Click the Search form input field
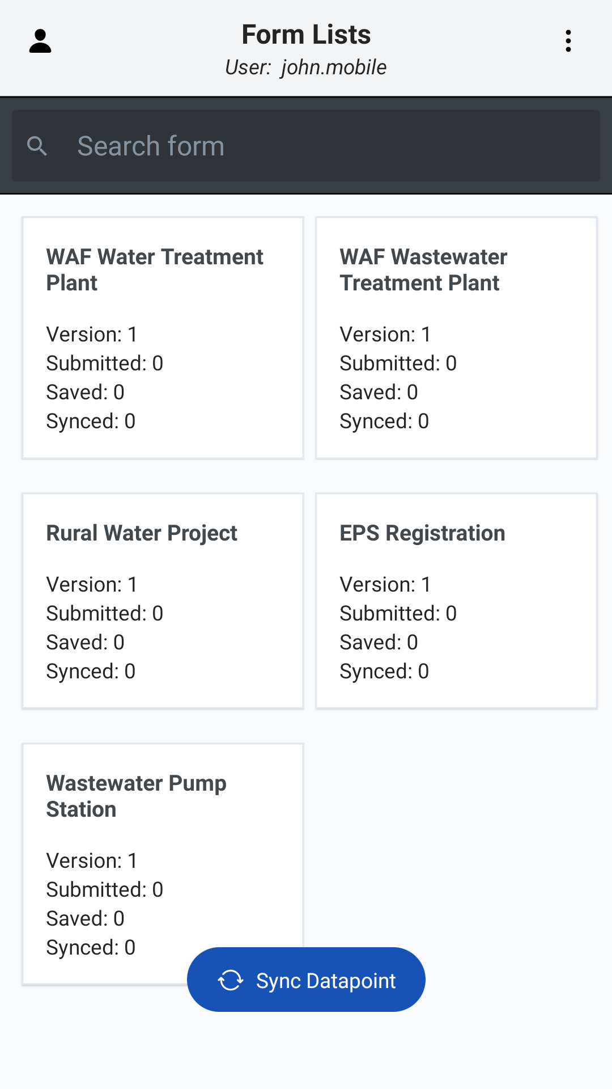The height and width of the screenshot is (1089, 612). pyautogui.click(x=306, y=146)
